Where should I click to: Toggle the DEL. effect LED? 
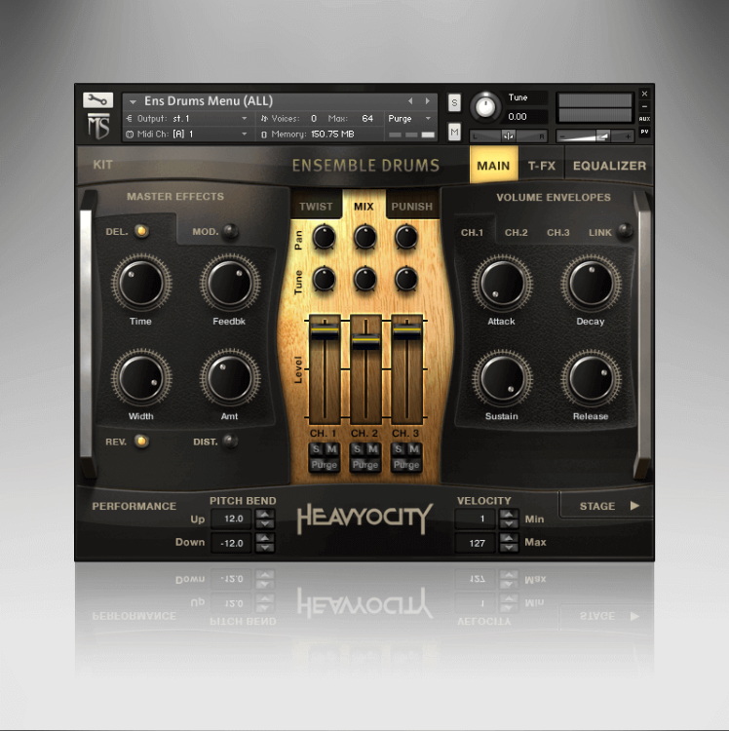(x=141, y=231)
